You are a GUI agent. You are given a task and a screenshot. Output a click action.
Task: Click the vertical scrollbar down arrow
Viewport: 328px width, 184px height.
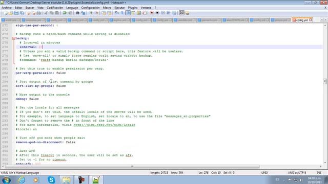(325, 163)
